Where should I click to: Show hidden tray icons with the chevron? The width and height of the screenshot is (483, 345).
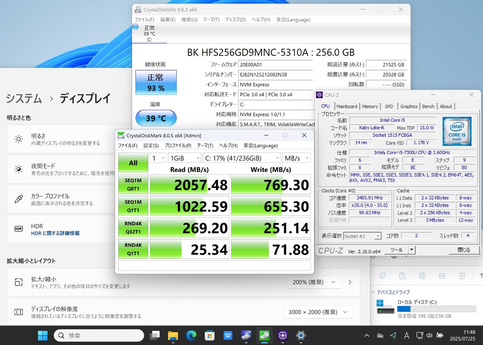click(367, 335)
